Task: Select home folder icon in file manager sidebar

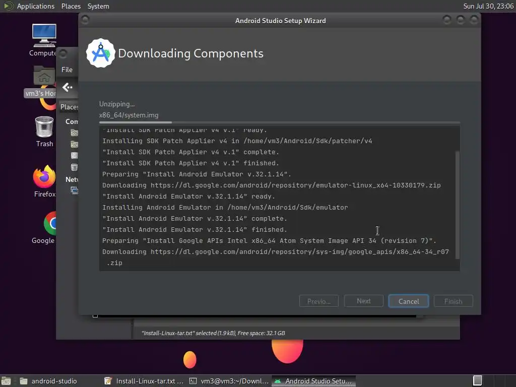Action: [x=75, y=133]
